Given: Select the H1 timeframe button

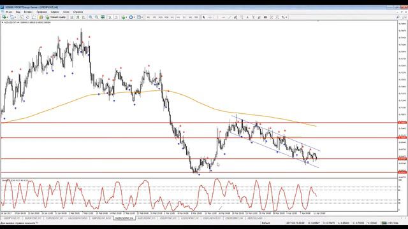Looking at the screenshot, I should [x=172, y=17].
